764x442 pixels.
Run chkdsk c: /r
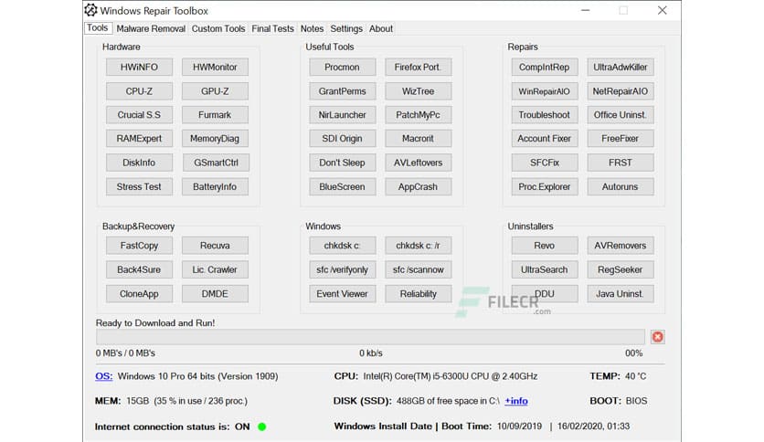pos(418,246)
